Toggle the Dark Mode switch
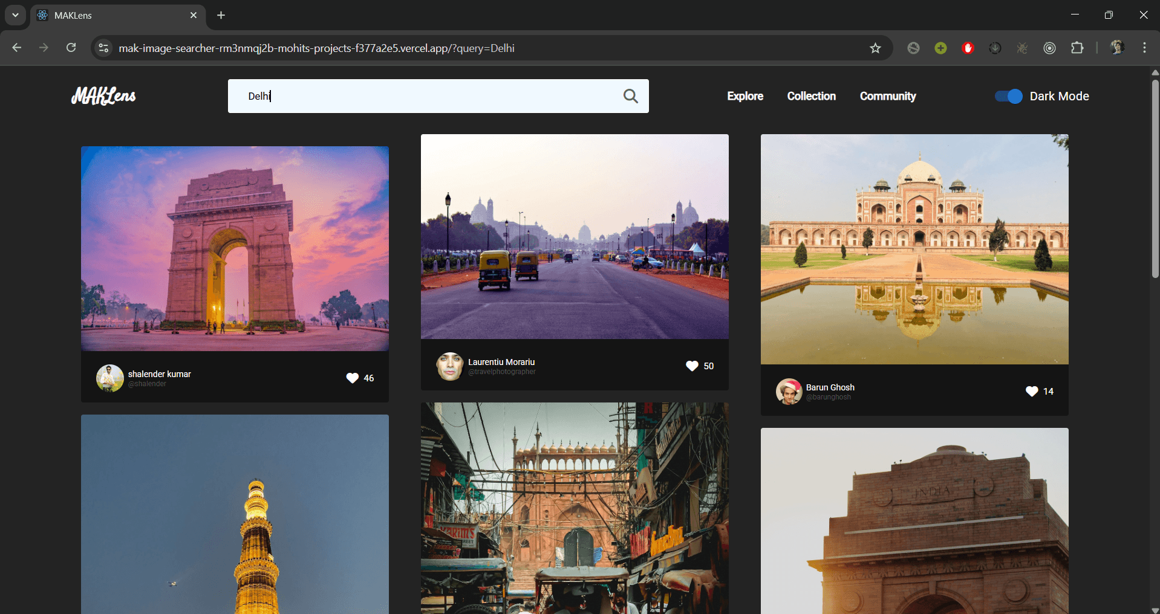 tap(1007, 96)
